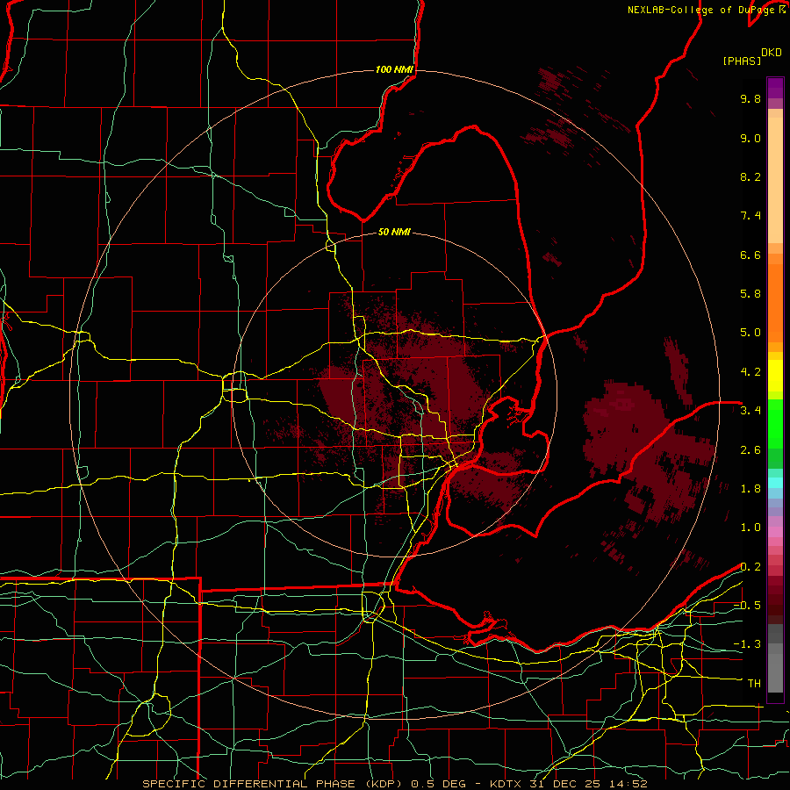Click the 9.8 value on color scale
Viewport: 790px width, 790px height.
click(750, 98)
